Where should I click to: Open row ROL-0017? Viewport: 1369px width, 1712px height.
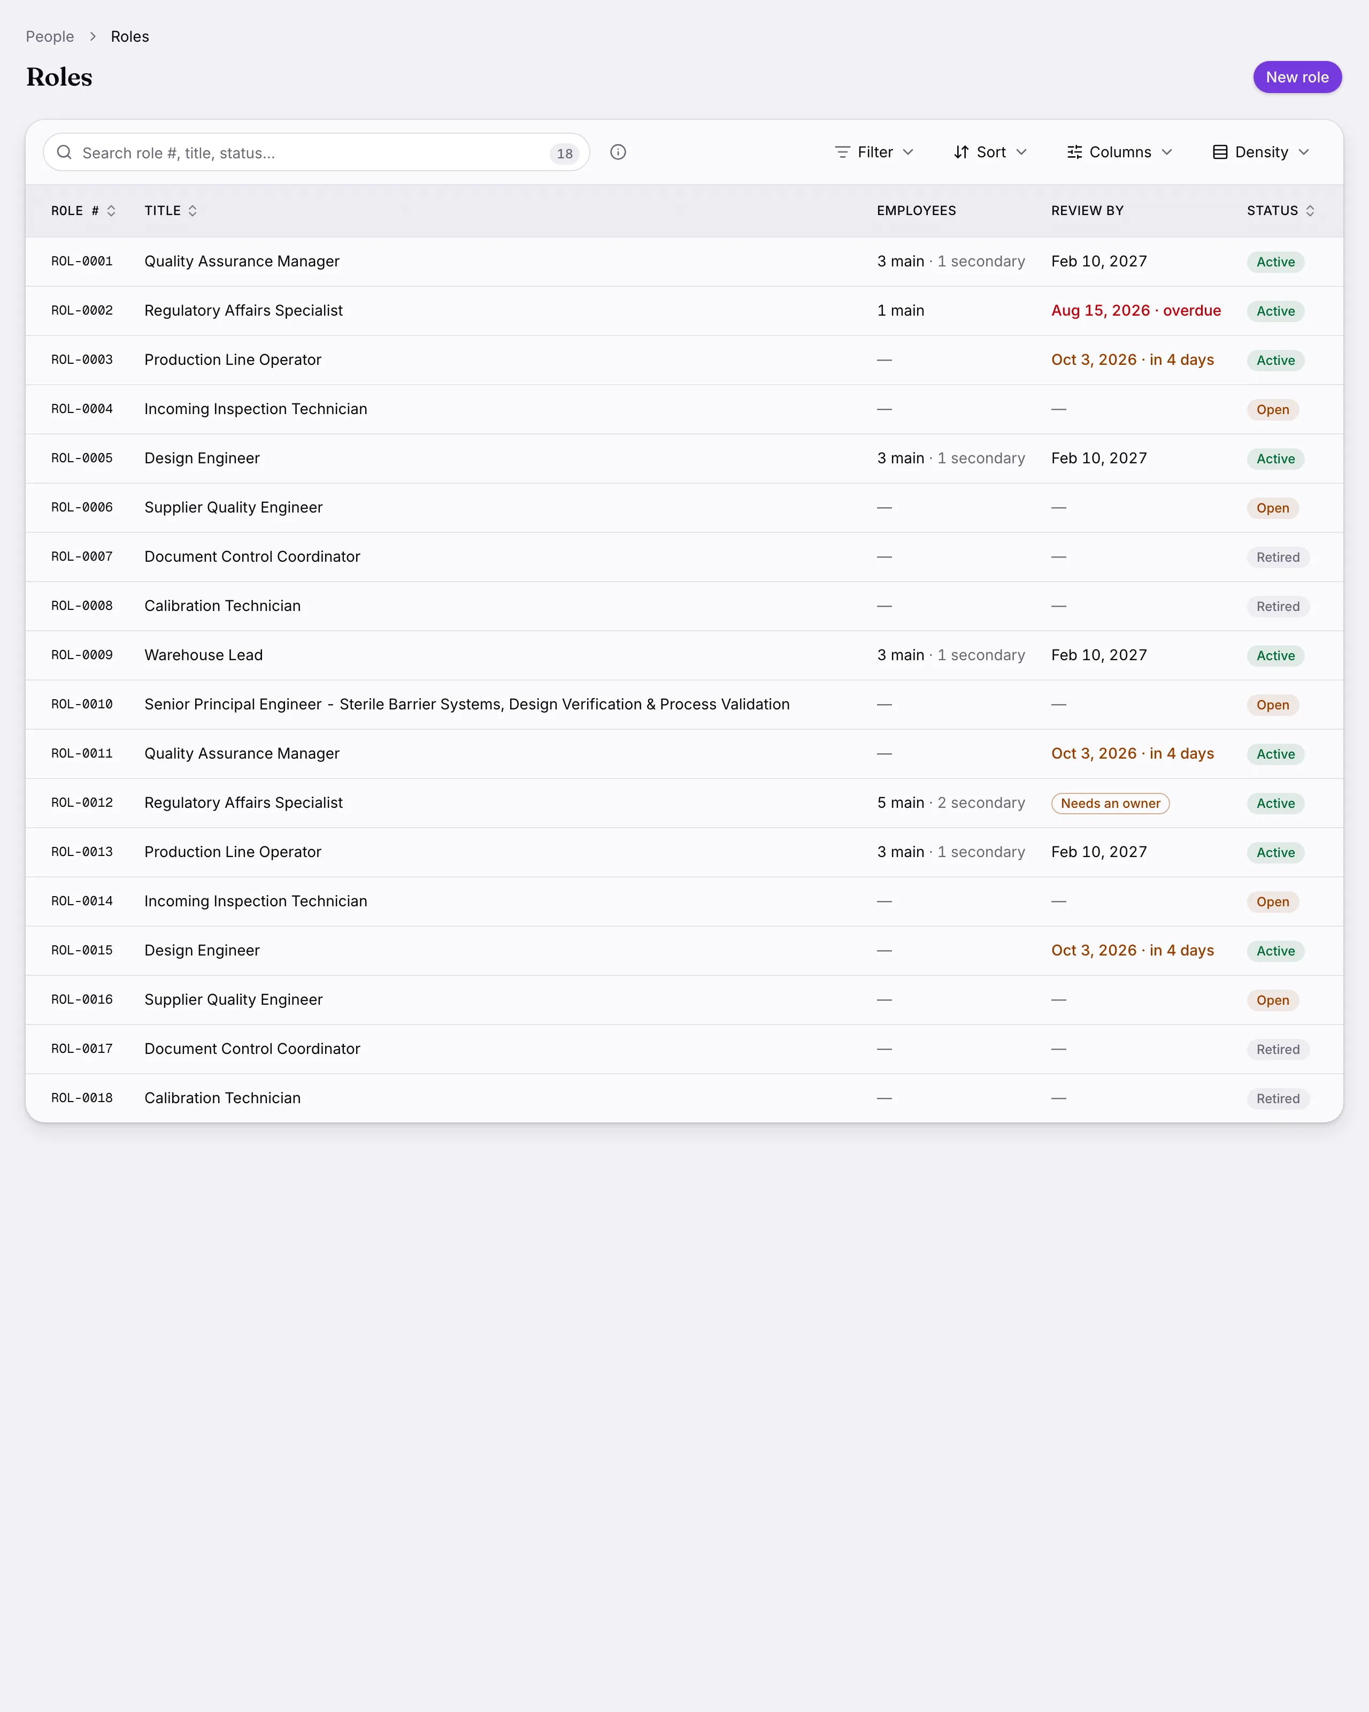click(x=684, y=1050)
